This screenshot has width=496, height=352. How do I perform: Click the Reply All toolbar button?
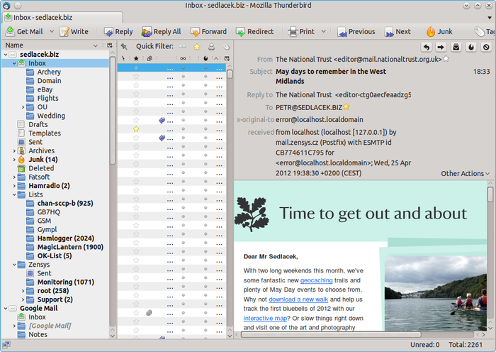[162, 32]
